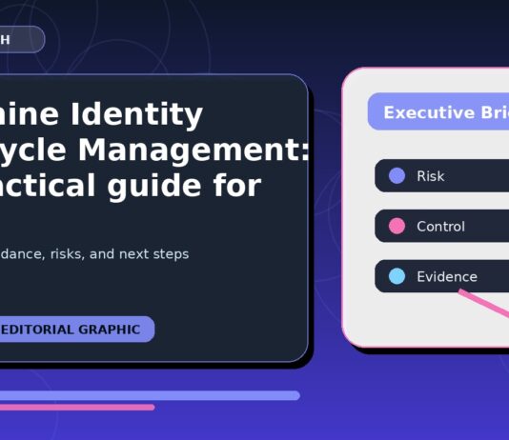509x440 pixels.
Task: Select the Executive Brief header pill
Action: 438,111
